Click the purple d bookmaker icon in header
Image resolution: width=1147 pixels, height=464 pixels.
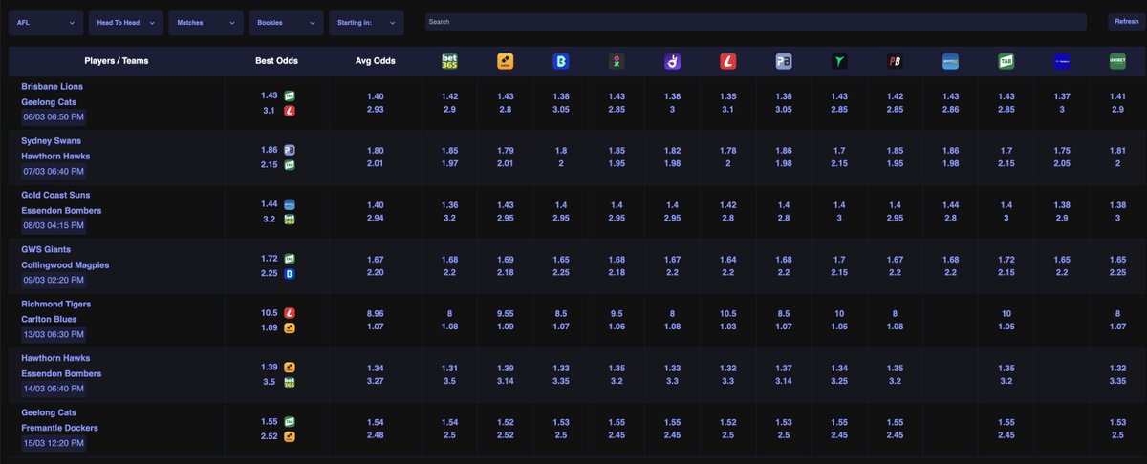[672, 62]
